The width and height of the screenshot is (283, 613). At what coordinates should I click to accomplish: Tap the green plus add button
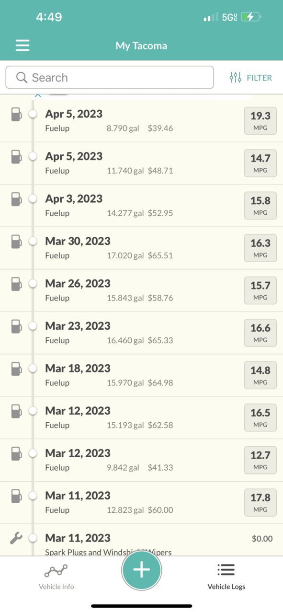coord(141,569)
